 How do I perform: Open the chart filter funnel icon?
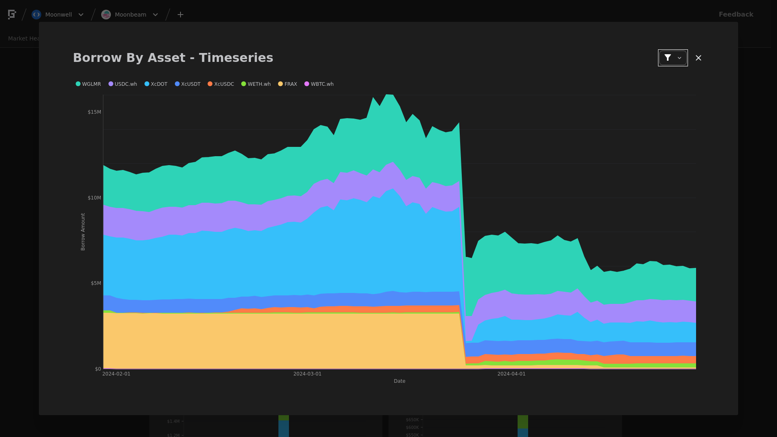tap(668, 58)
